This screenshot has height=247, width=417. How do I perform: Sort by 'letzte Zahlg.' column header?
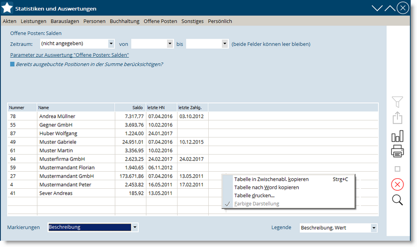click(x=193, y=107)
